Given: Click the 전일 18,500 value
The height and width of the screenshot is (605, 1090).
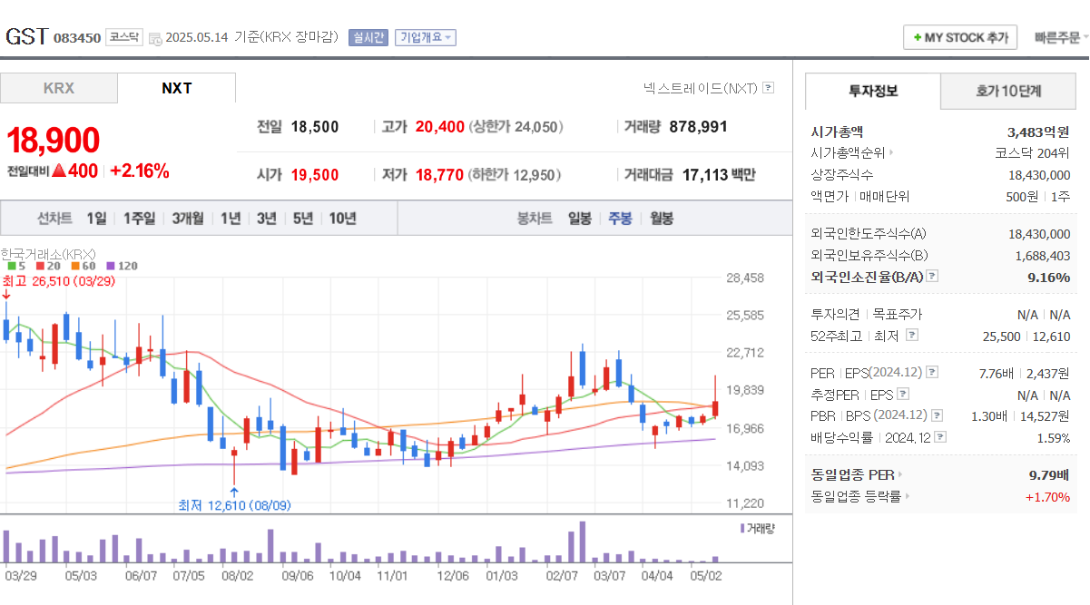Looking at the screenshot, I should 315,127.
